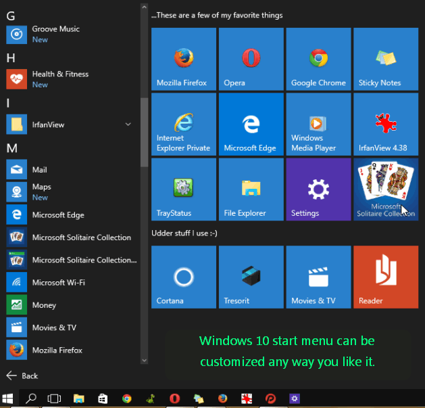Launch the Cortana tile
This screenshot has width=425, height=408.
tap(184, 277)
